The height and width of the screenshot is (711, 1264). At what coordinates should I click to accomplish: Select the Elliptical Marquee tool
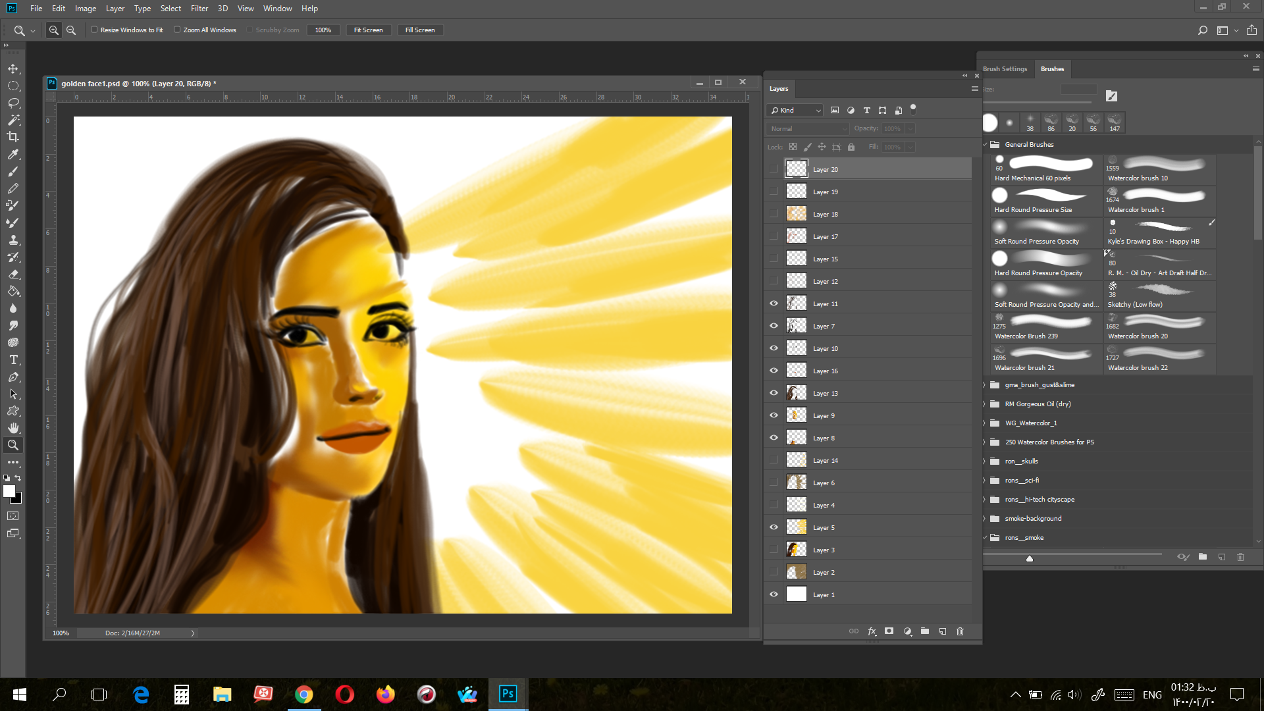coord(13,86)
